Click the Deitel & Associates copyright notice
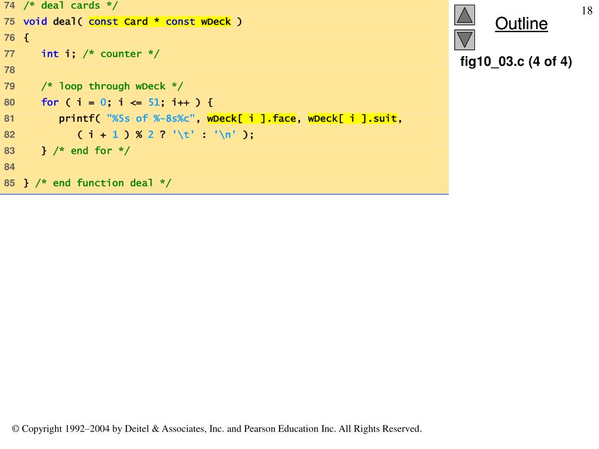This screenshot has height=449, width=599. pyautogui.click(x=216, y=429)
